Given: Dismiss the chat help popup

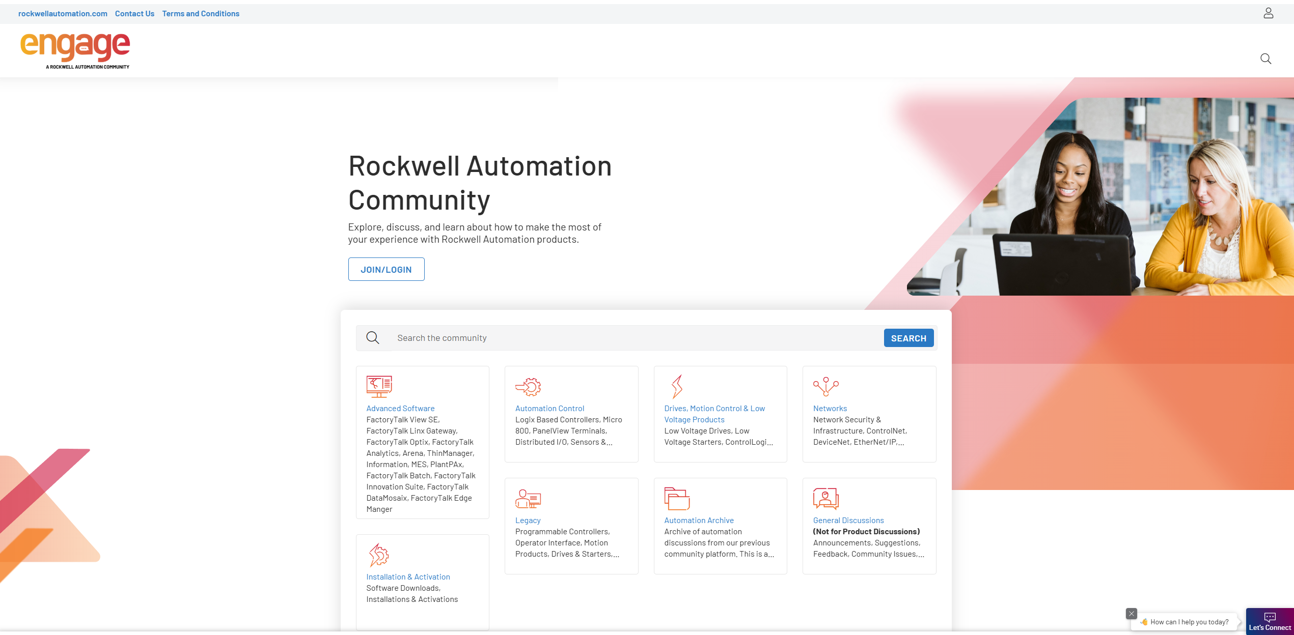Looking at the screenshot, I should [x=1132, y=614].
